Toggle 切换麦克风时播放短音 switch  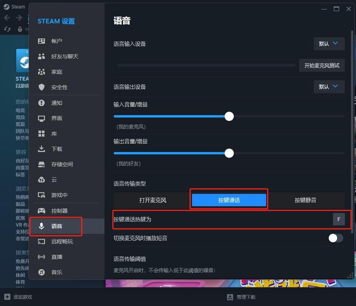pos(336,238)
